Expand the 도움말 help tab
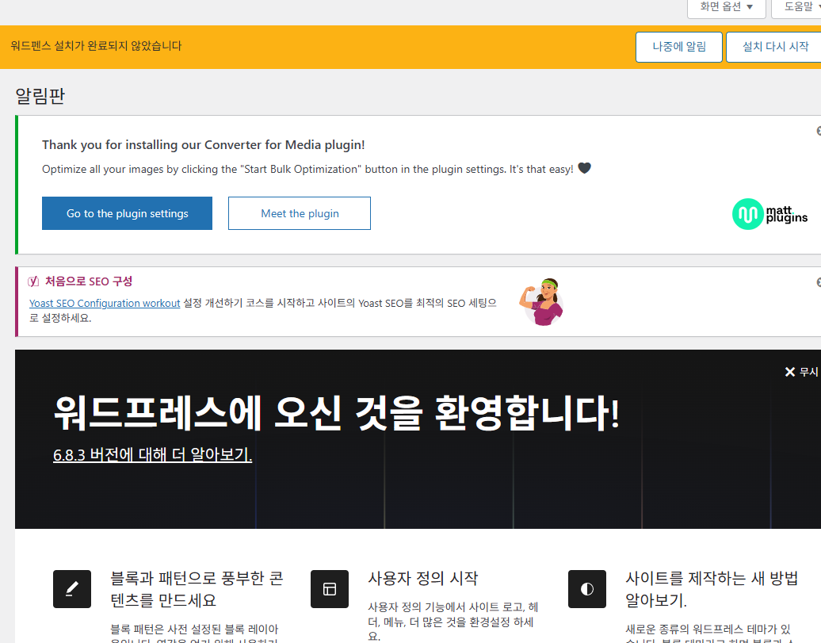The height and width of the screenshot is (643, 821). point(797,7)
